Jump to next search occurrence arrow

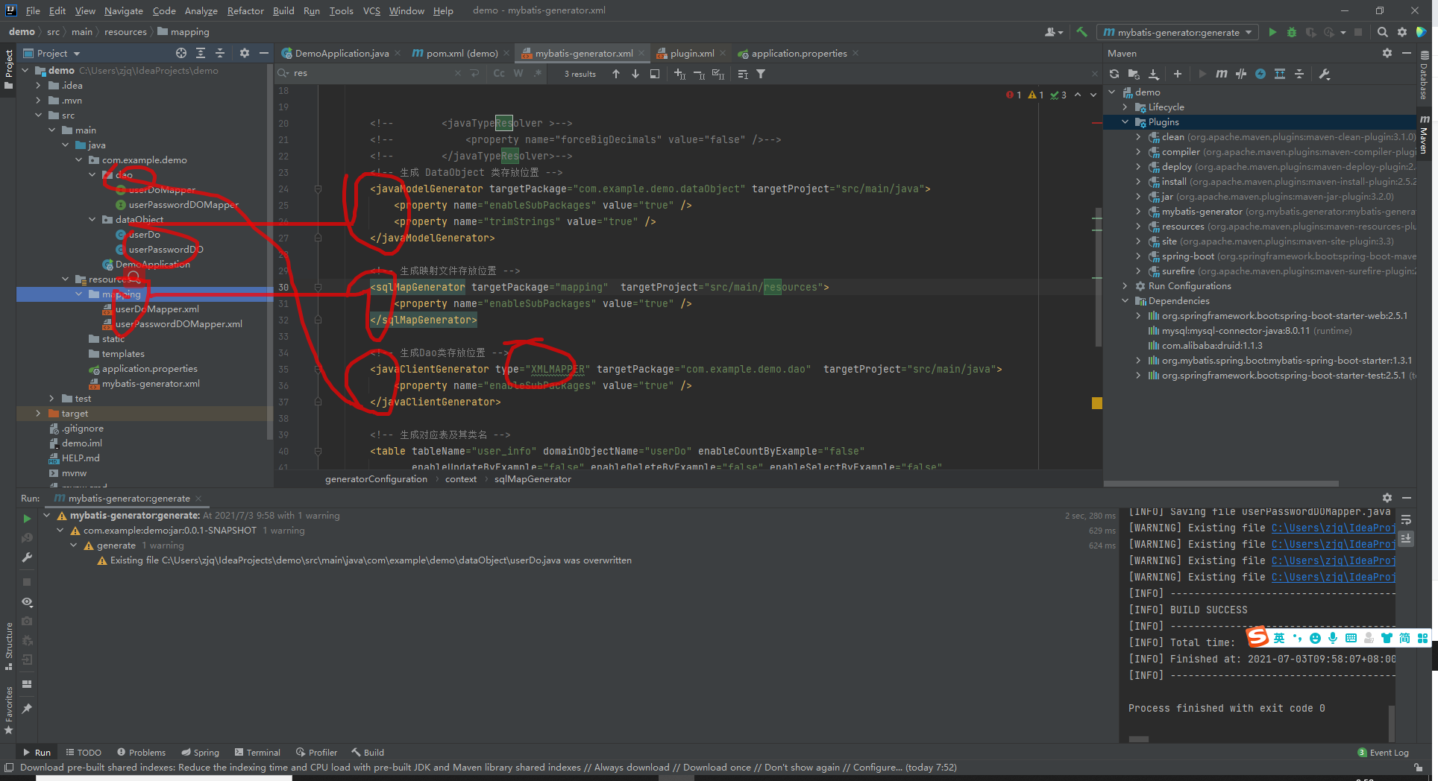635,74
